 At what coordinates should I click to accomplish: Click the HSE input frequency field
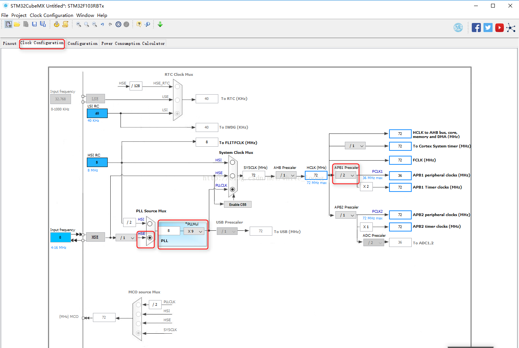click(x=60, y=238)
